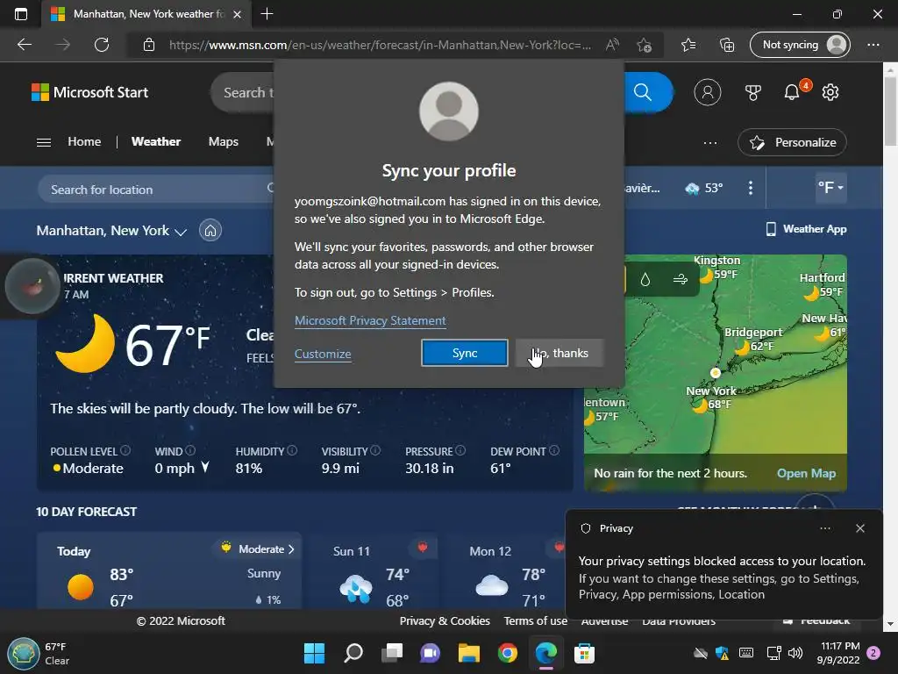The height and width of the screenshot is (674, 898).
Task: Click the page vertical scrollbar thumb
Action: tap(890, 111)
